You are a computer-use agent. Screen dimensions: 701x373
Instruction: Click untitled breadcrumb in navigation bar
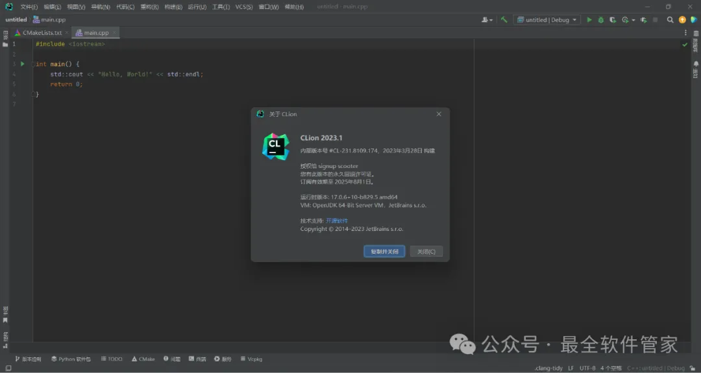coord(16,19)
